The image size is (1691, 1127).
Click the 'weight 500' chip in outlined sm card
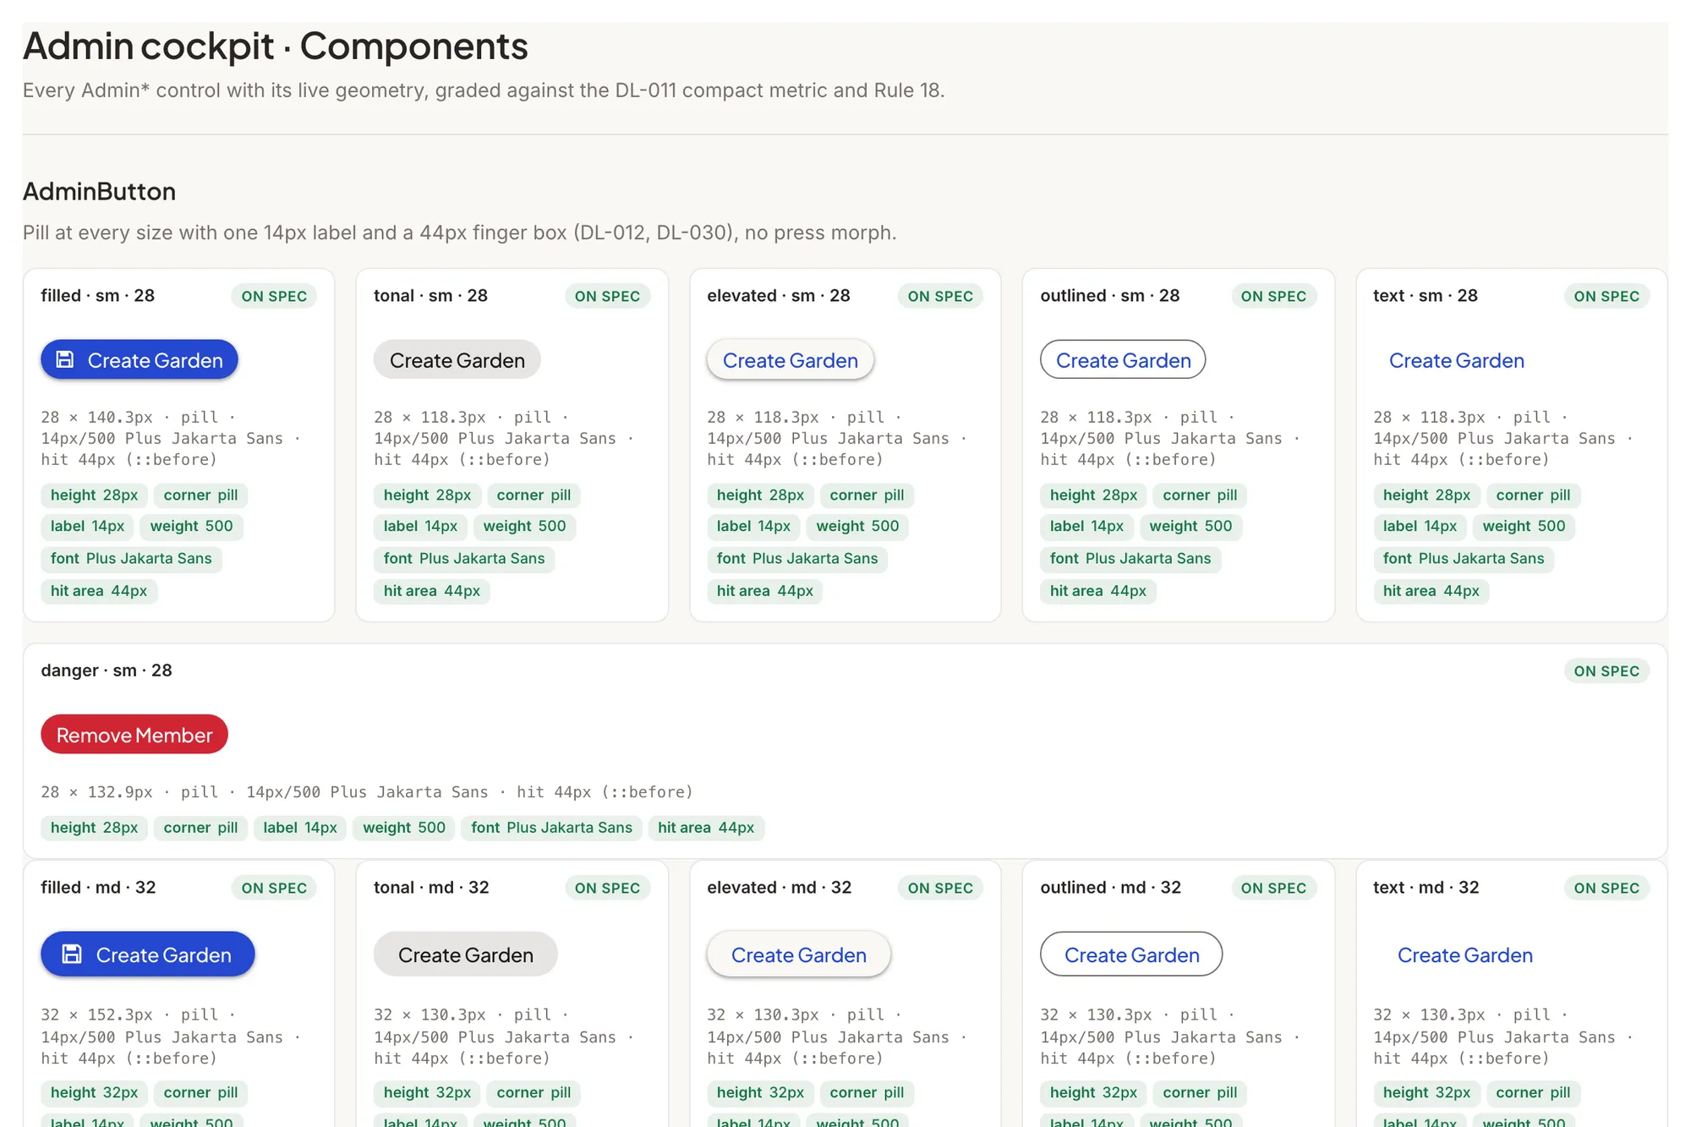point(1190,527)
